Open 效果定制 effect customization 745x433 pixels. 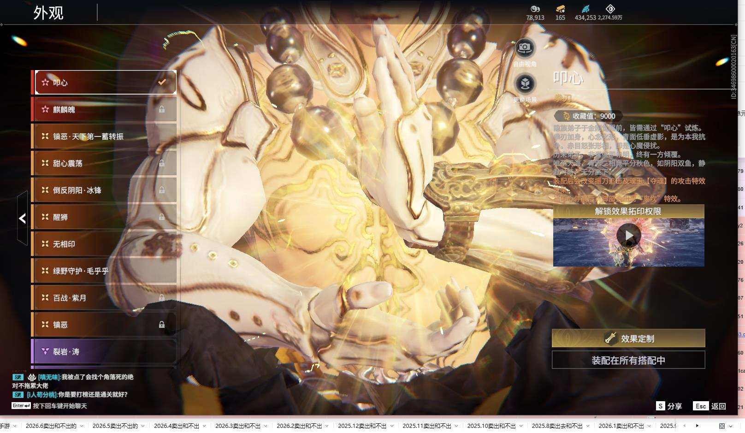click(628, 338)
